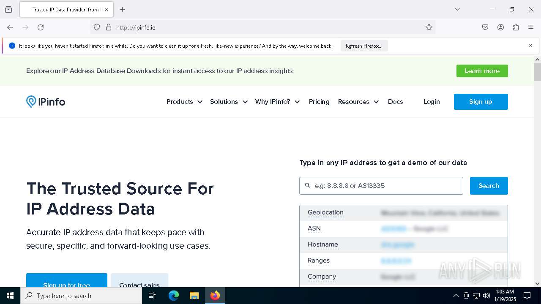Image resolution: width=541 pixels, height=304 pixels.
Task: Open the Firefox account icon
Action: [x=500, y=27]
